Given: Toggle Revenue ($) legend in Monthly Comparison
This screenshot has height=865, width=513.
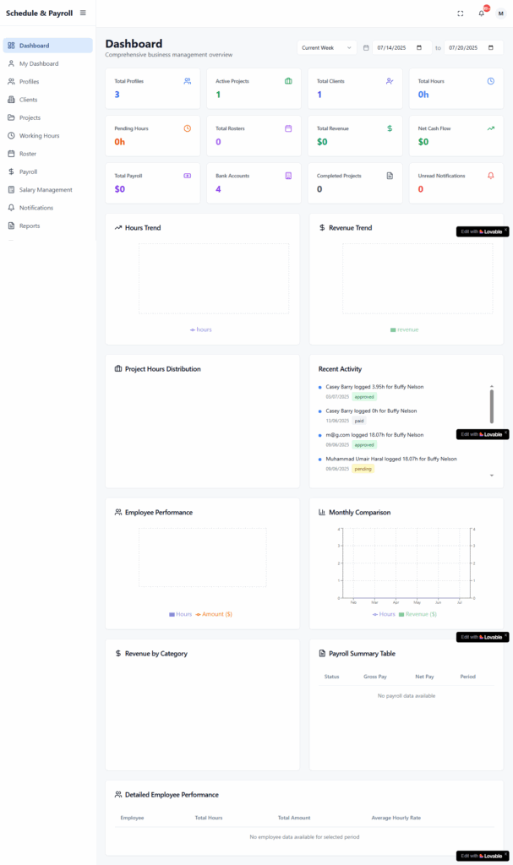Looking at the screenshot, I should point(417,614).
